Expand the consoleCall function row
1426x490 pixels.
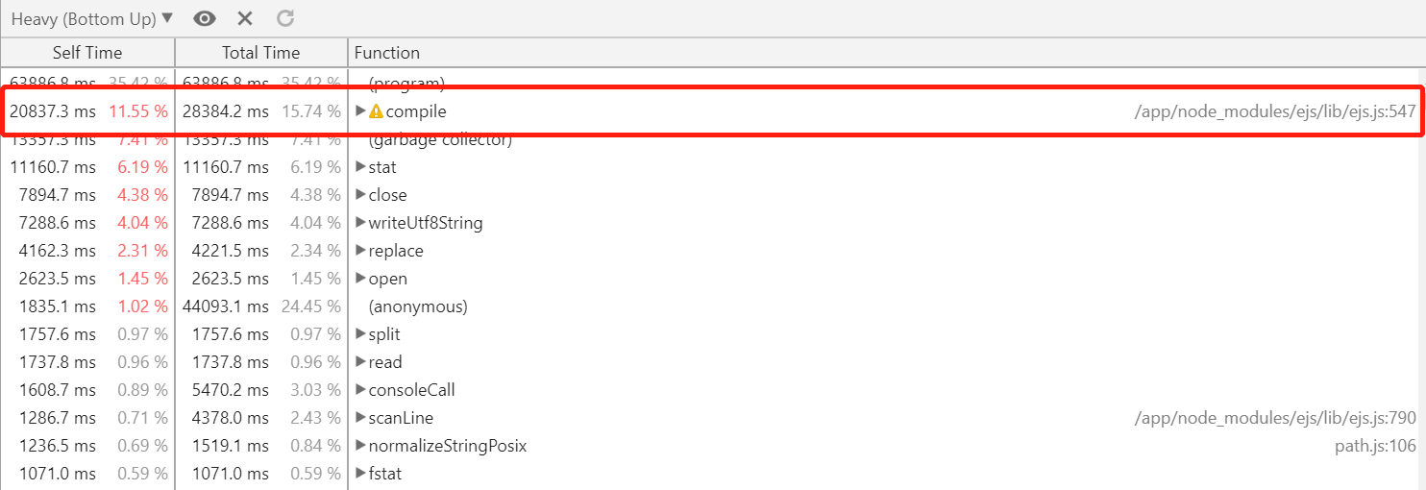(x=360, y=390)
